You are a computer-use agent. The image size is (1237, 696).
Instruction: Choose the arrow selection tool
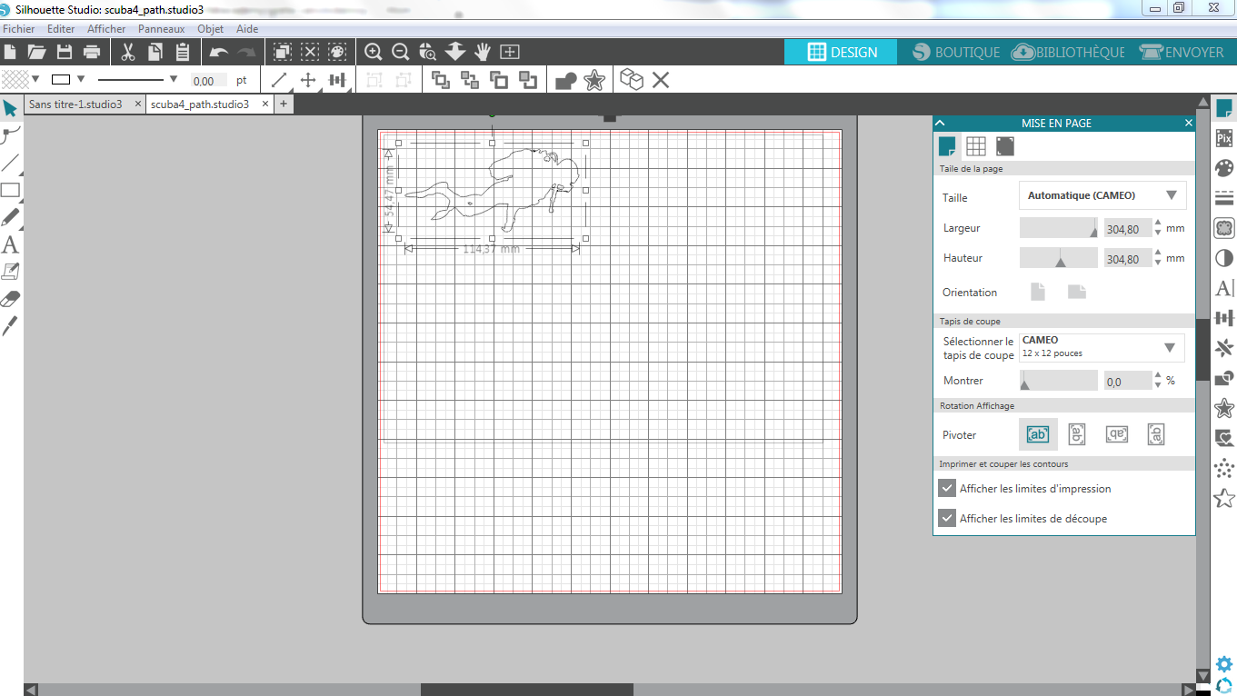[10, 109]
